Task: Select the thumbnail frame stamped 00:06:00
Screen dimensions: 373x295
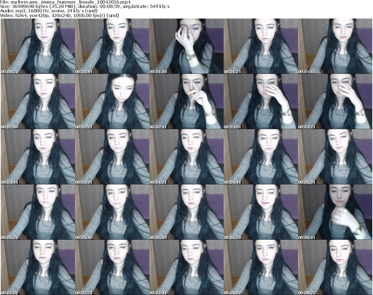Action: [186, 212]
